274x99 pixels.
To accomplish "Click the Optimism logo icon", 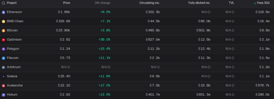I will (4, 40).
